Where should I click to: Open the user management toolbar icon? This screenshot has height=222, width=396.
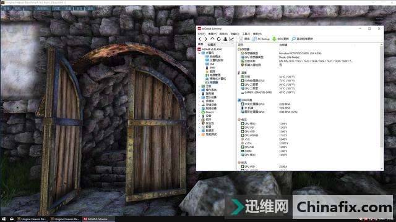click(225, 39)
